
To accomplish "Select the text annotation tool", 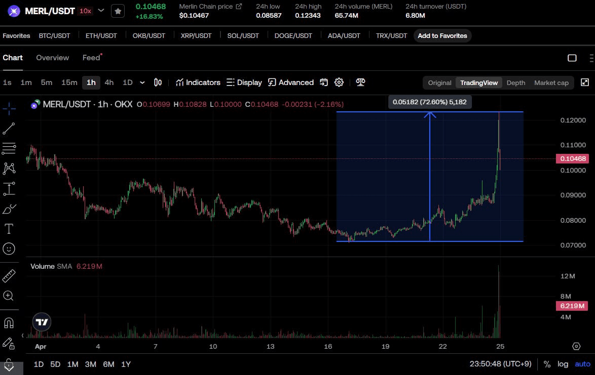I will click(9, 229).
